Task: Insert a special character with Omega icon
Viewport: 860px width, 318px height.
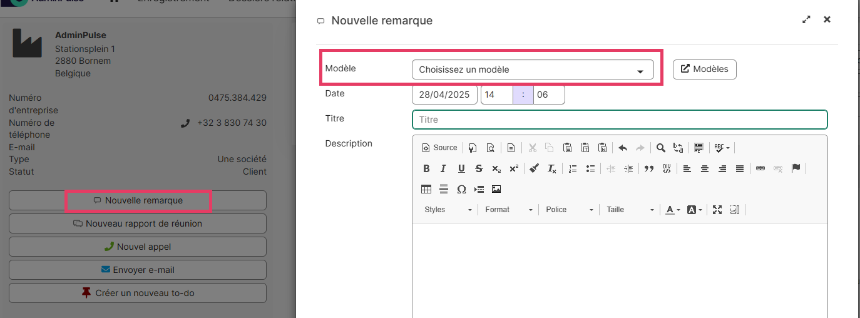Action: click(461, 189)
